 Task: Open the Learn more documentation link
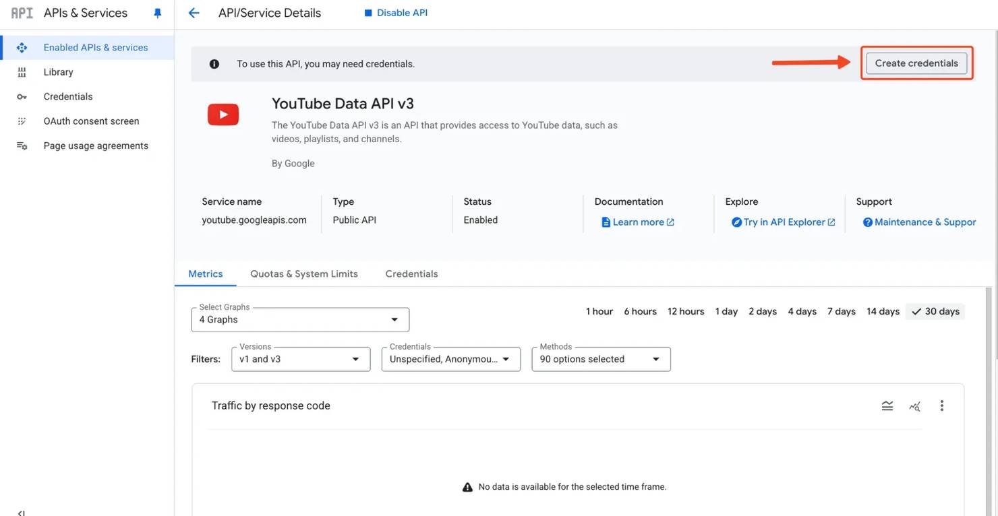[638, 222]
